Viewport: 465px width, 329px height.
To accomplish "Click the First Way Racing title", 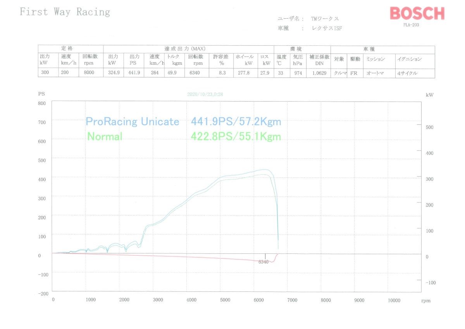I will point(65,12).
